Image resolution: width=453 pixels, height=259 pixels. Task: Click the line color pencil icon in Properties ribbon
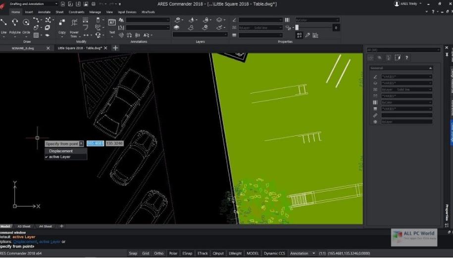tap(234, 20)
